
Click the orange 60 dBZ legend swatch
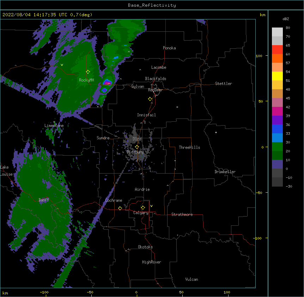pos(277,58)
